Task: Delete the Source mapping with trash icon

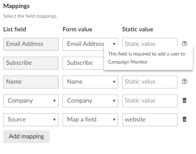Action: coord(184,119)
